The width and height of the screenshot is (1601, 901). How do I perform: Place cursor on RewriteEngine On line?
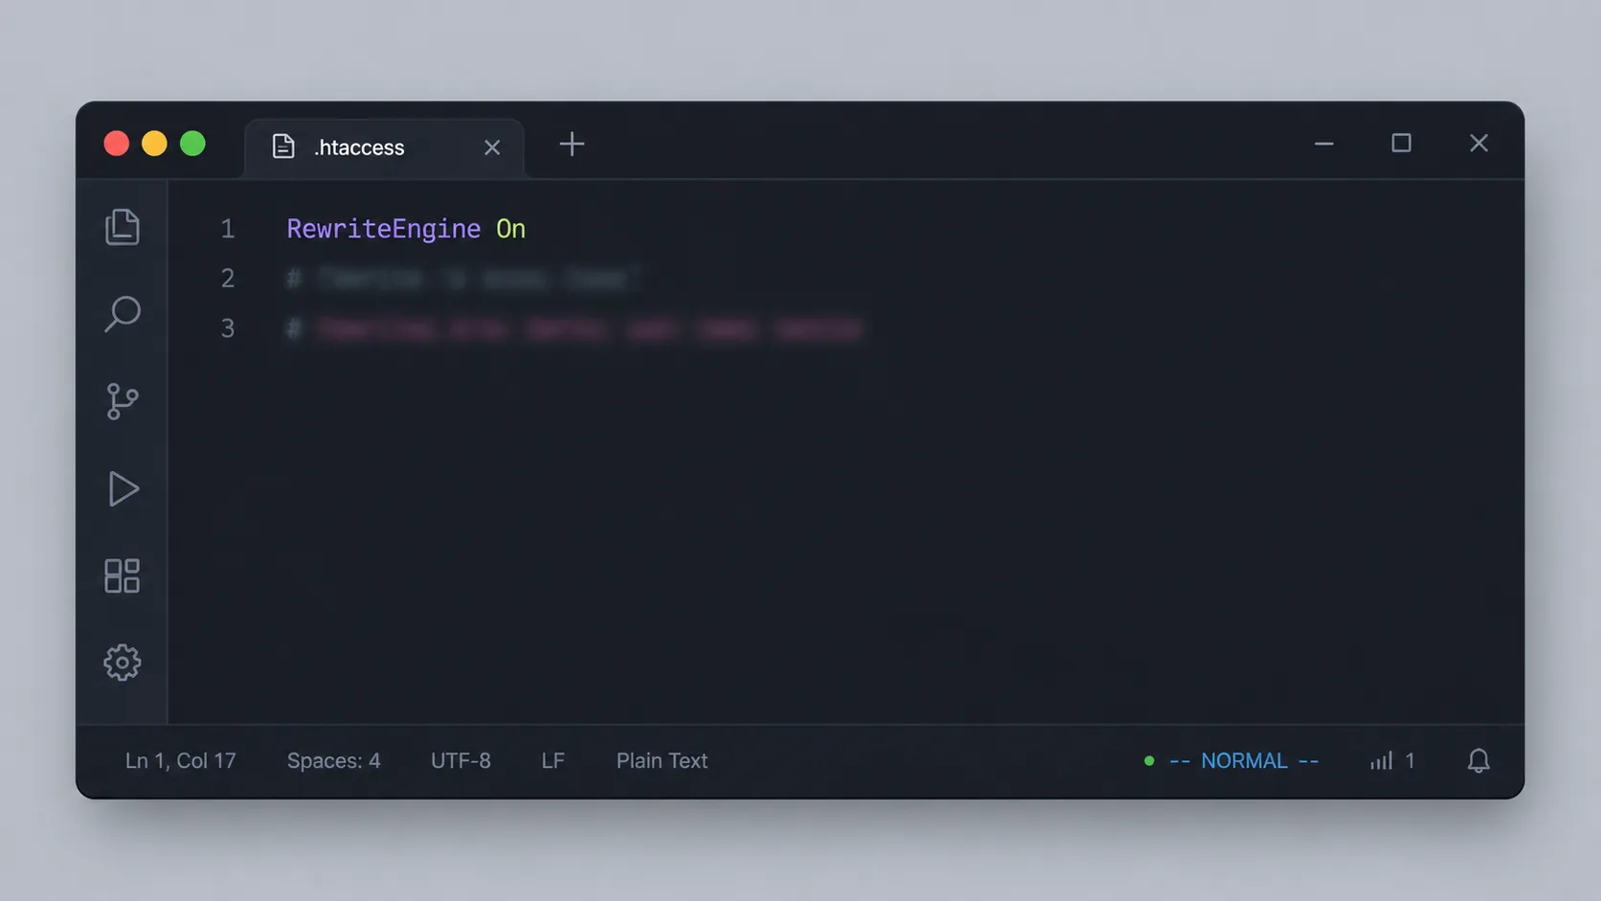click(x=406, y=229)
